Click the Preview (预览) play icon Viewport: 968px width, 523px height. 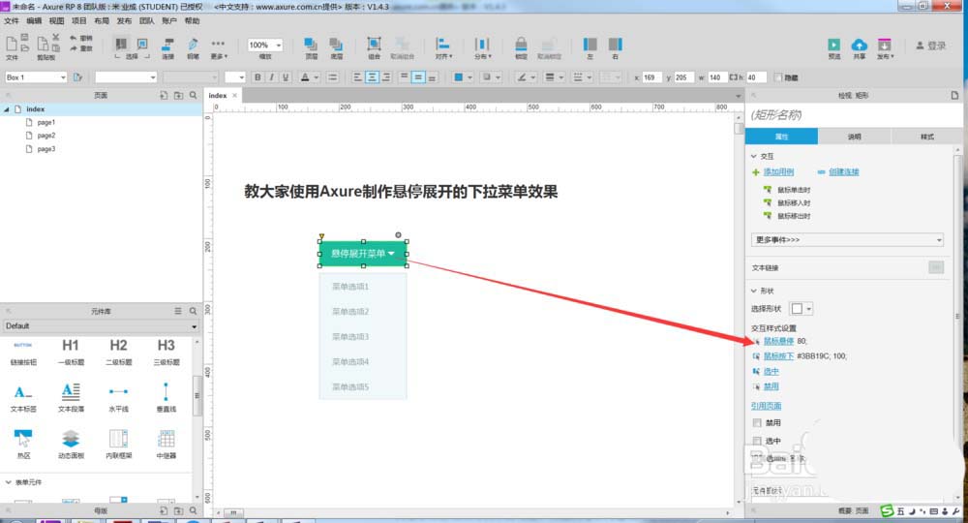[x=834, y=45]
